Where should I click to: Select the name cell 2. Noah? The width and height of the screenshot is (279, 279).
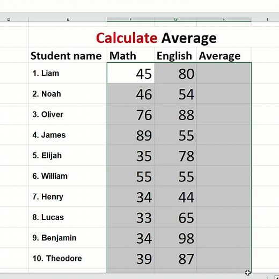68,93
